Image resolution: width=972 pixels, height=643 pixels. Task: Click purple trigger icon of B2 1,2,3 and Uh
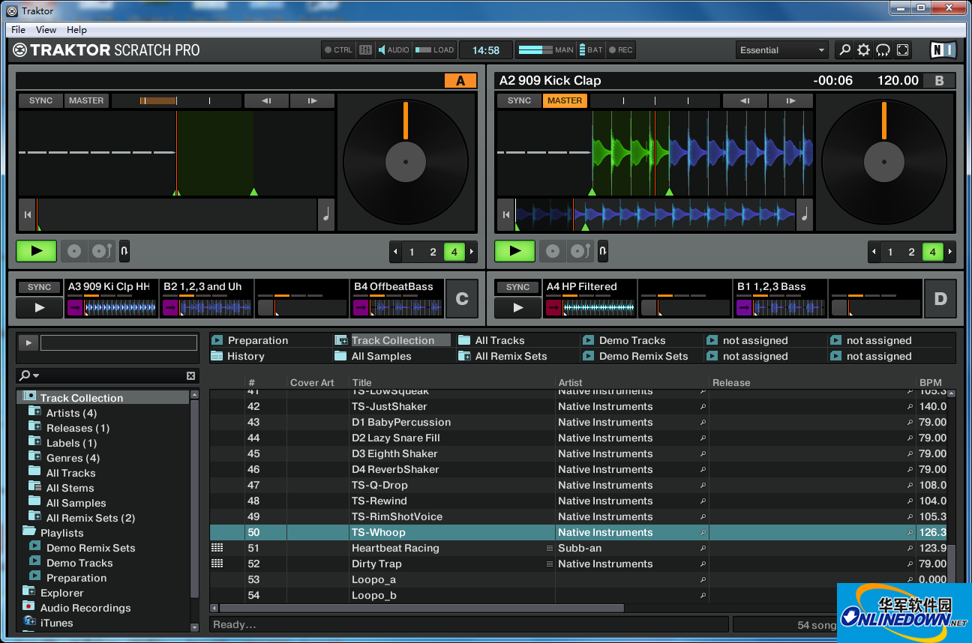(170, 307)
